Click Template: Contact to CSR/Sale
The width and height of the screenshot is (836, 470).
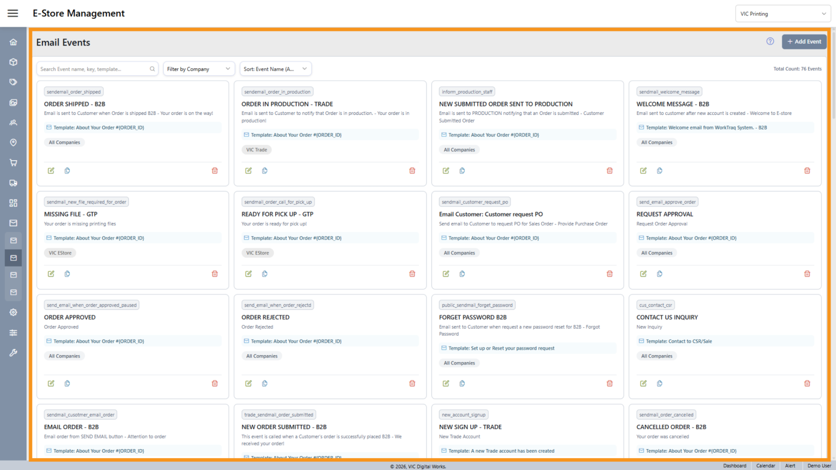(679, 341)
